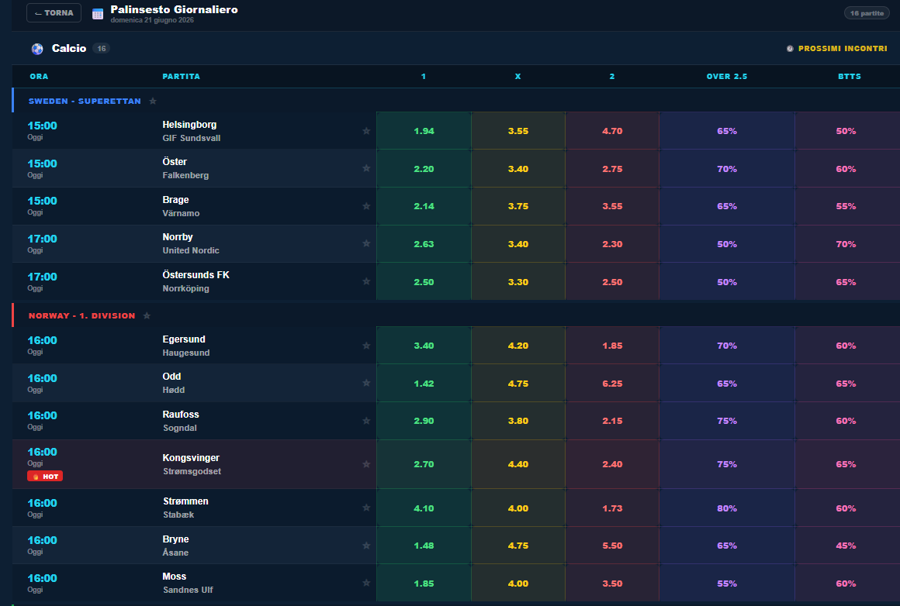Go back with the Torna button
Viewport: 900px width, 606px height.
pyautogui.click(x=54, y=12)
